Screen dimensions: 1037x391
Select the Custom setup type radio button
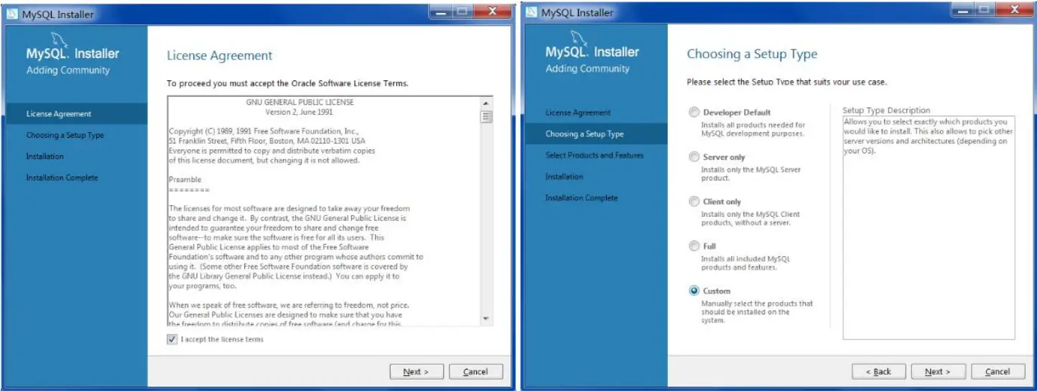(694, 291)
